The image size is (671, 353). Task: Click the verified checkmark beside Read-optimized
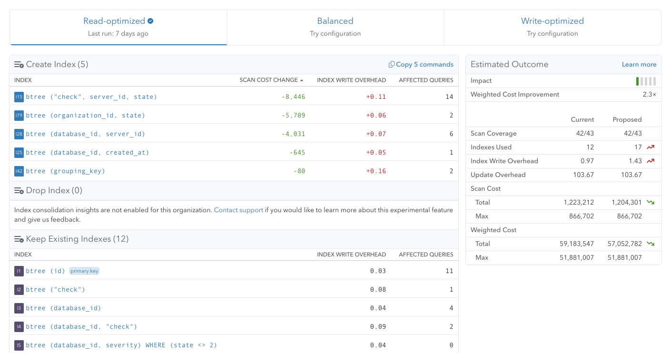click(150, 21)
